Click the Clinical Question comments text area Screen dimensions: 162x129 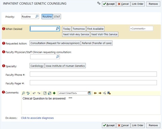pyautogui.click(x=91, y=105)
